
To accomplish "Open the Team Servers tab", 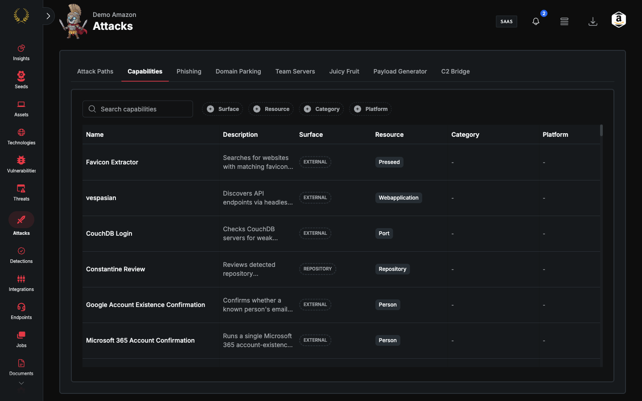I will [295, 71].
